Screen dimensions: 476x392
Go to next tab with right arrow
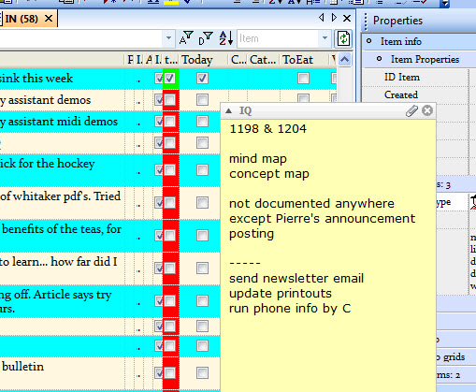(x=334, y=18)
